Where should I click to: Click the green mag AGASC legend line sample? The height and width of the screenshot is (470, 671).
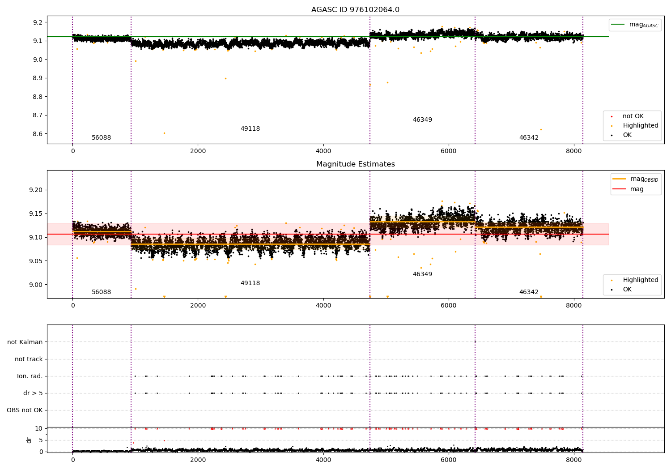[x=618, y=25]
